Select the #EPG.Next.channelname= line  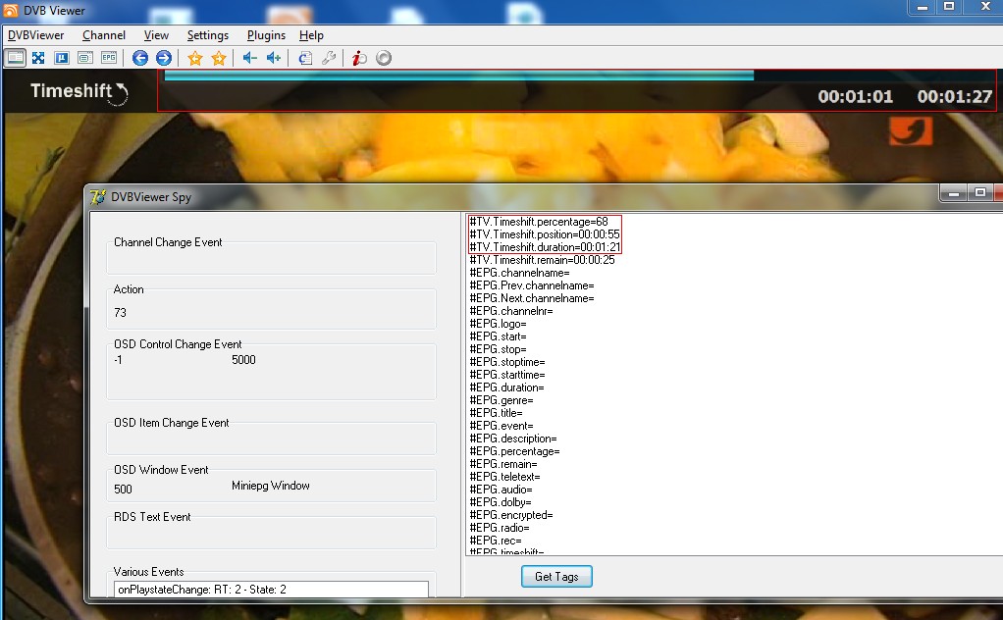point(532,298)
